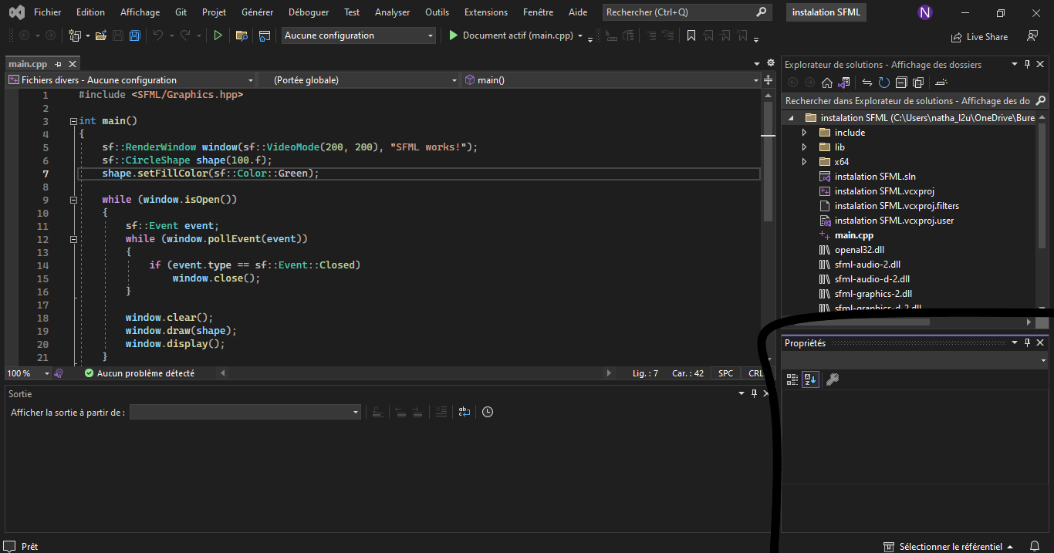
Task: Pin the Properties panel
Action: [x=1026, y=342]
